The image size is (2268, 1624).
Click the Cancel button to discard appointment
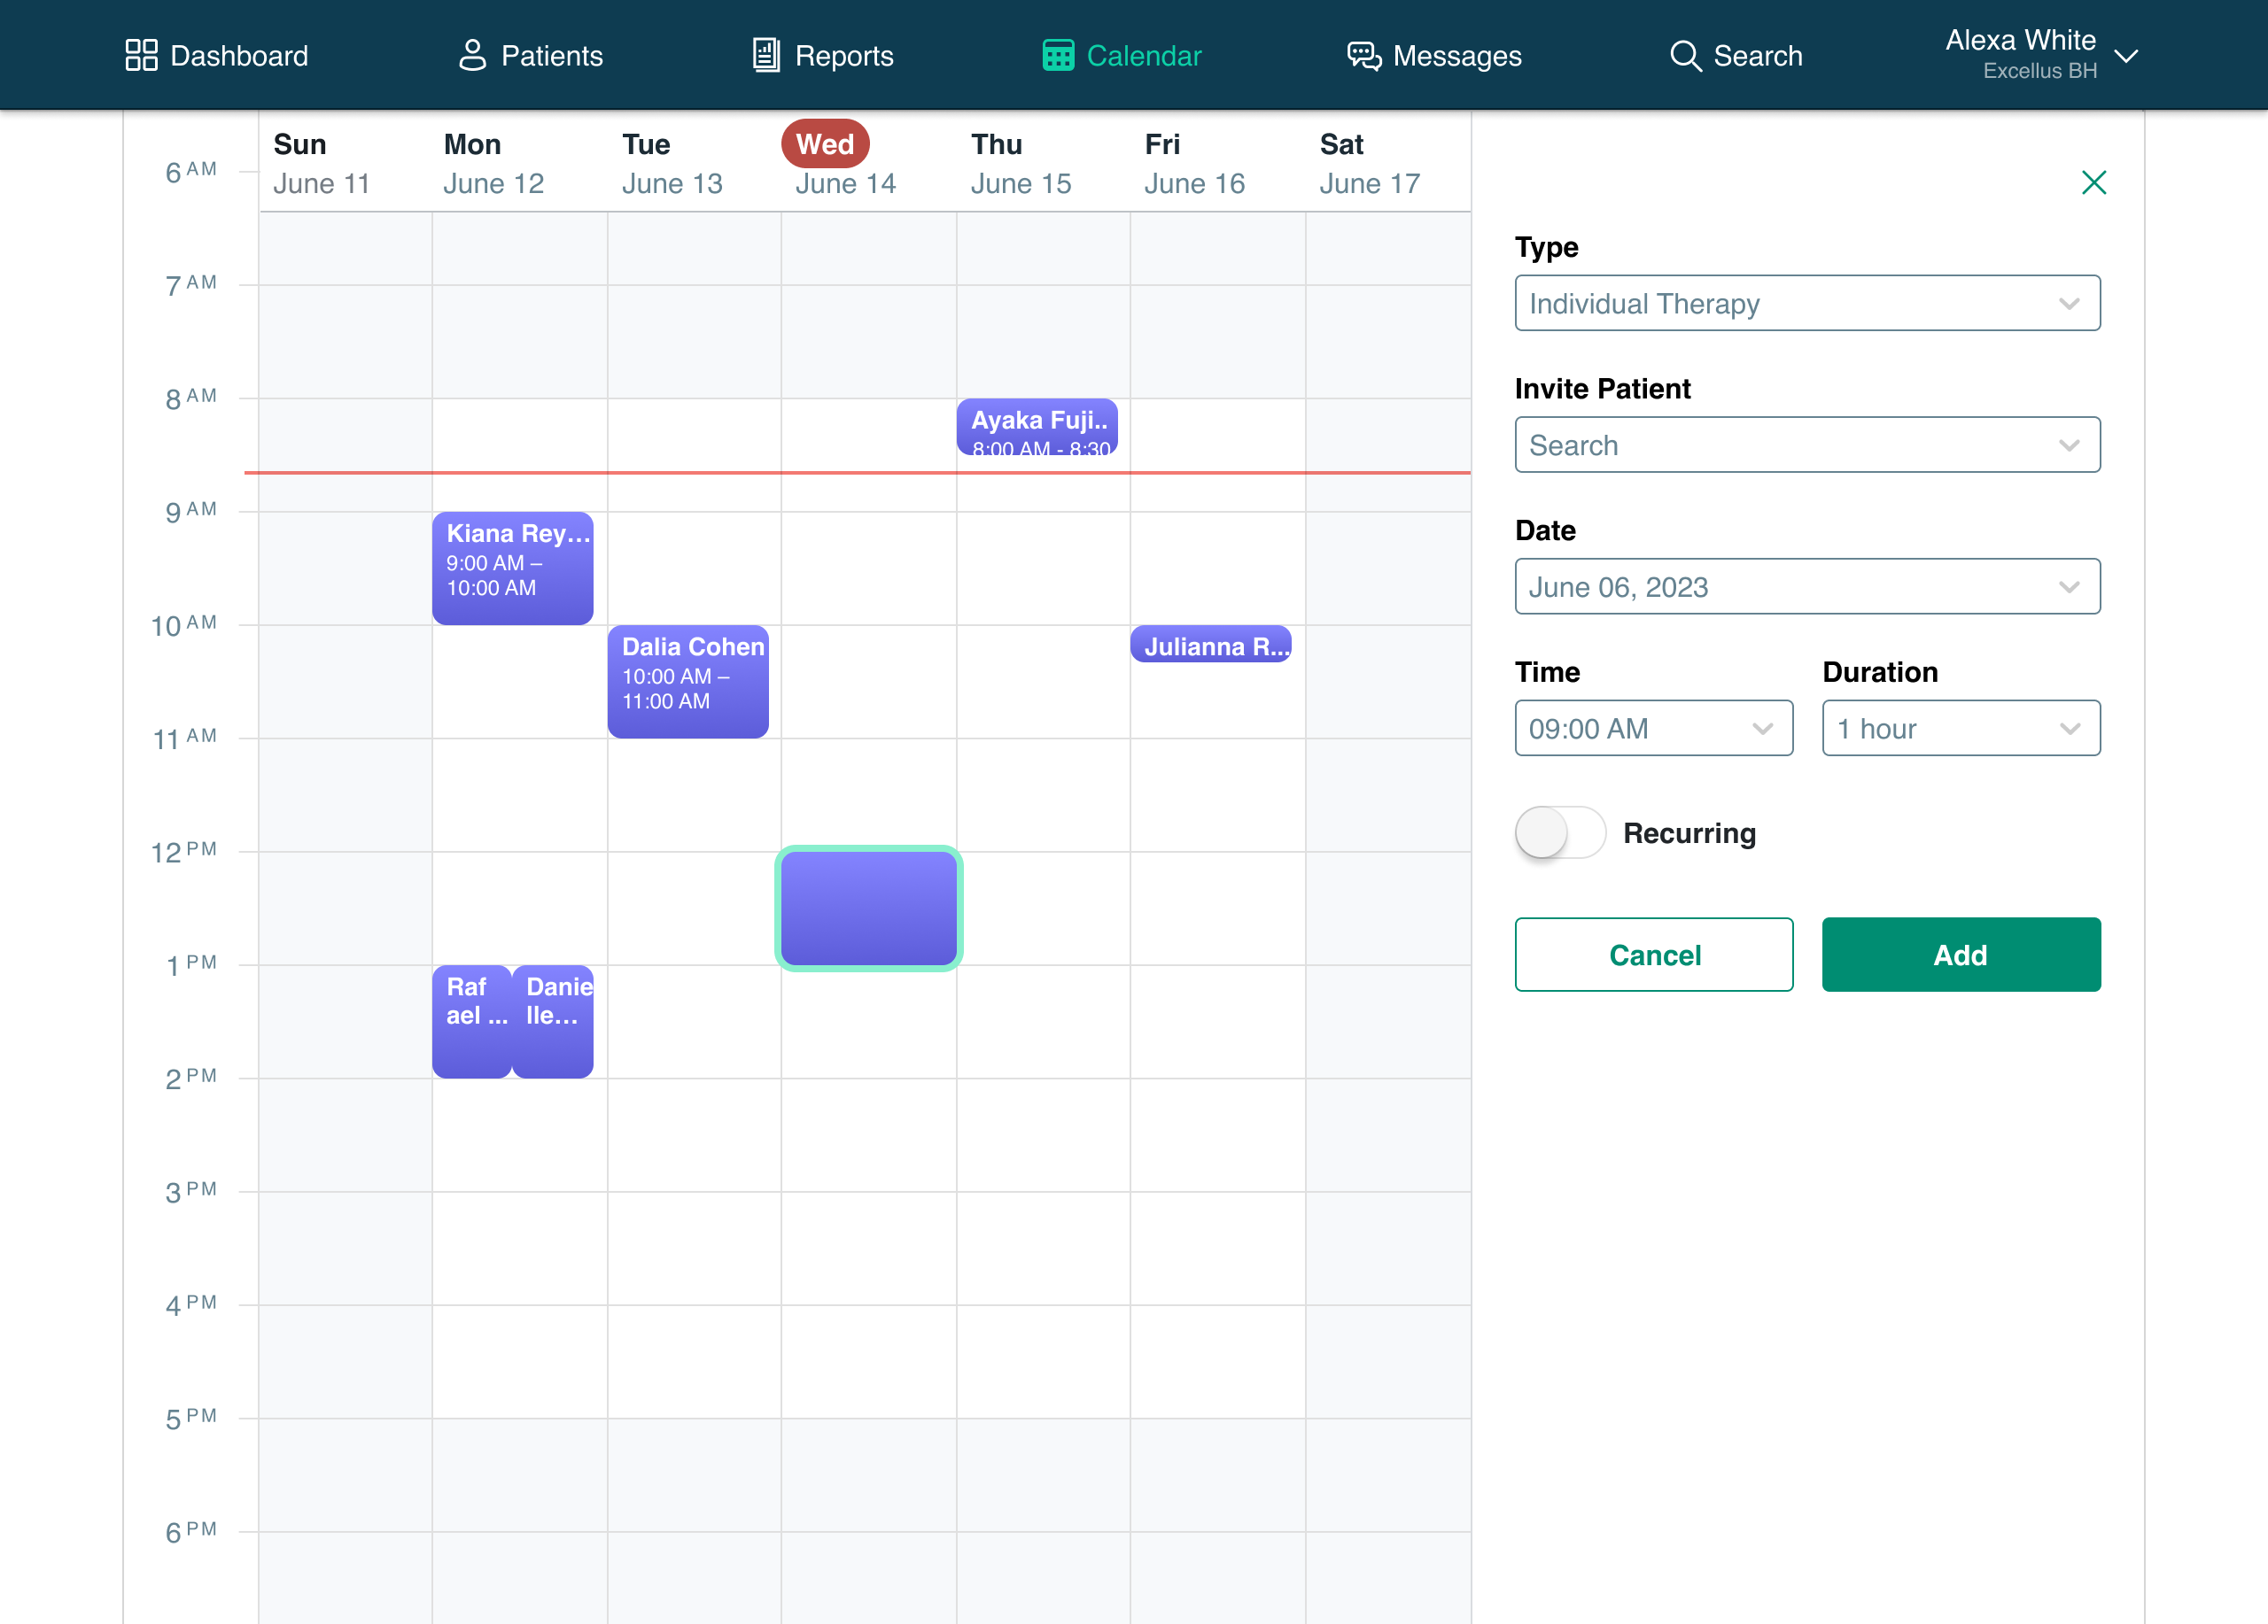click(x=1654, y=955)
